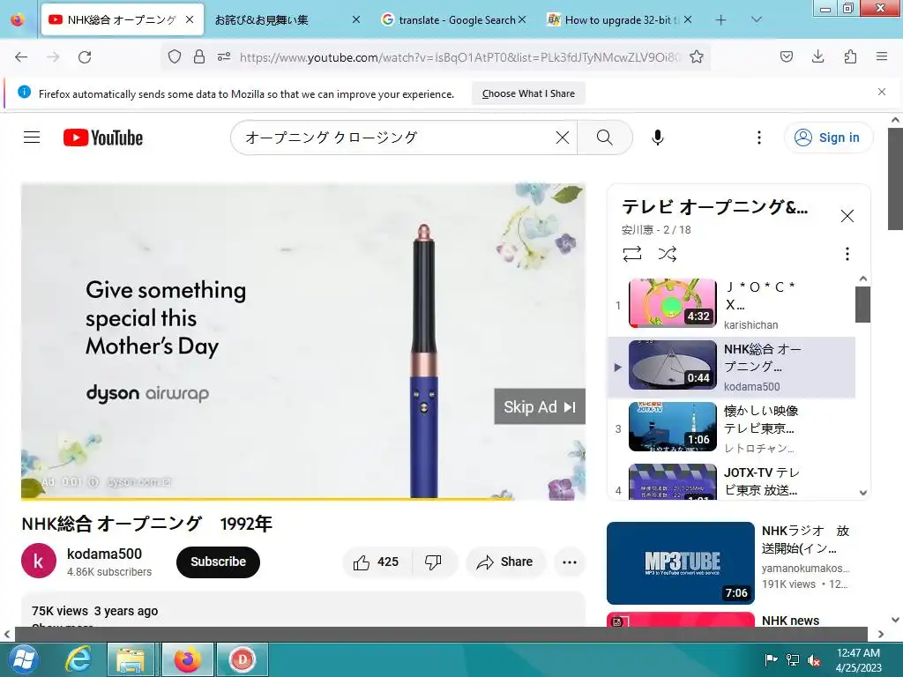Close the playlist panel
Screen dimensions: 903x677
point(847,216)
